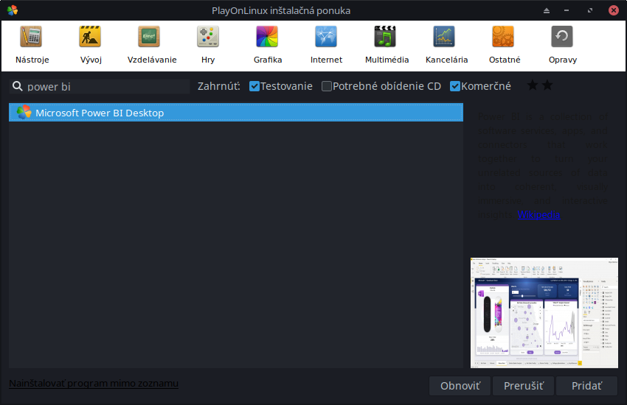627x405 pixels.
Task: Toggle the Komerčné checkbox
Action: (x=454, y=86)
